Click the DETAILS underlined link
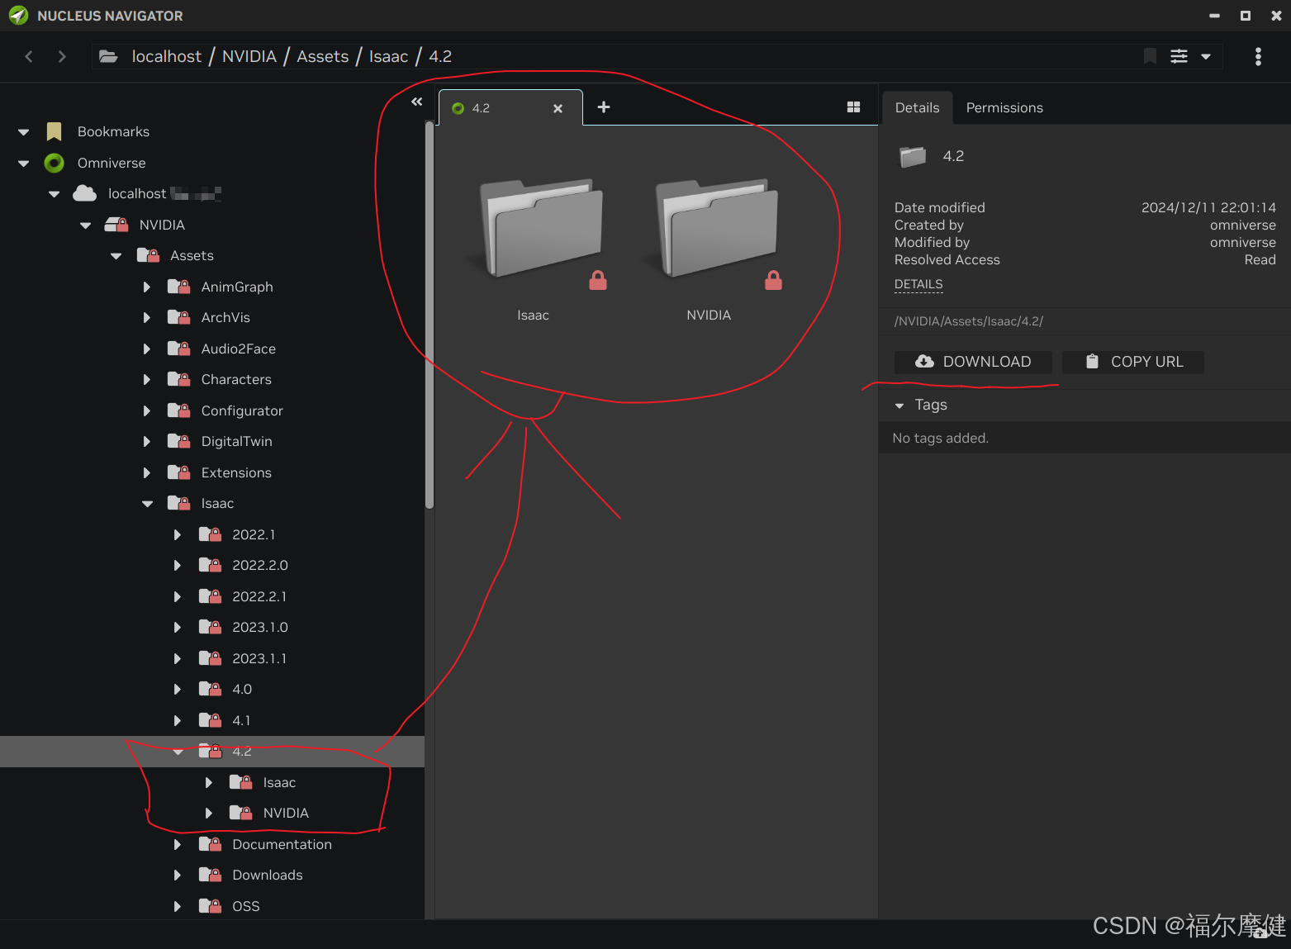 pyautogui.click(x=918, y=284)
